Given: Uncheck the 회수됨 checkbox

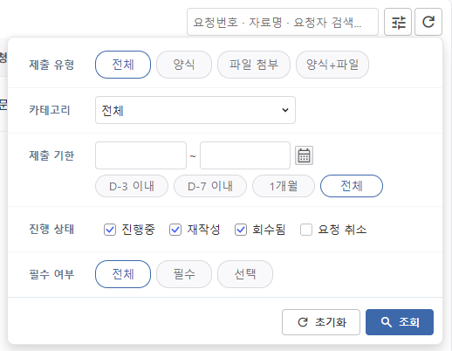Looking at the screenshot, I should (241, 230).
